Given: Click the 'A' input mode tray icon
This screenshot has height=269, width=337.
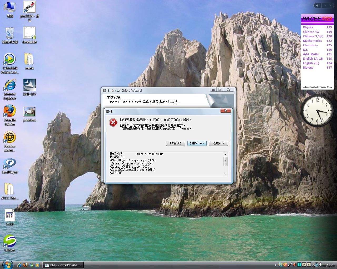Looking at the screenshot, I should 304,265.
